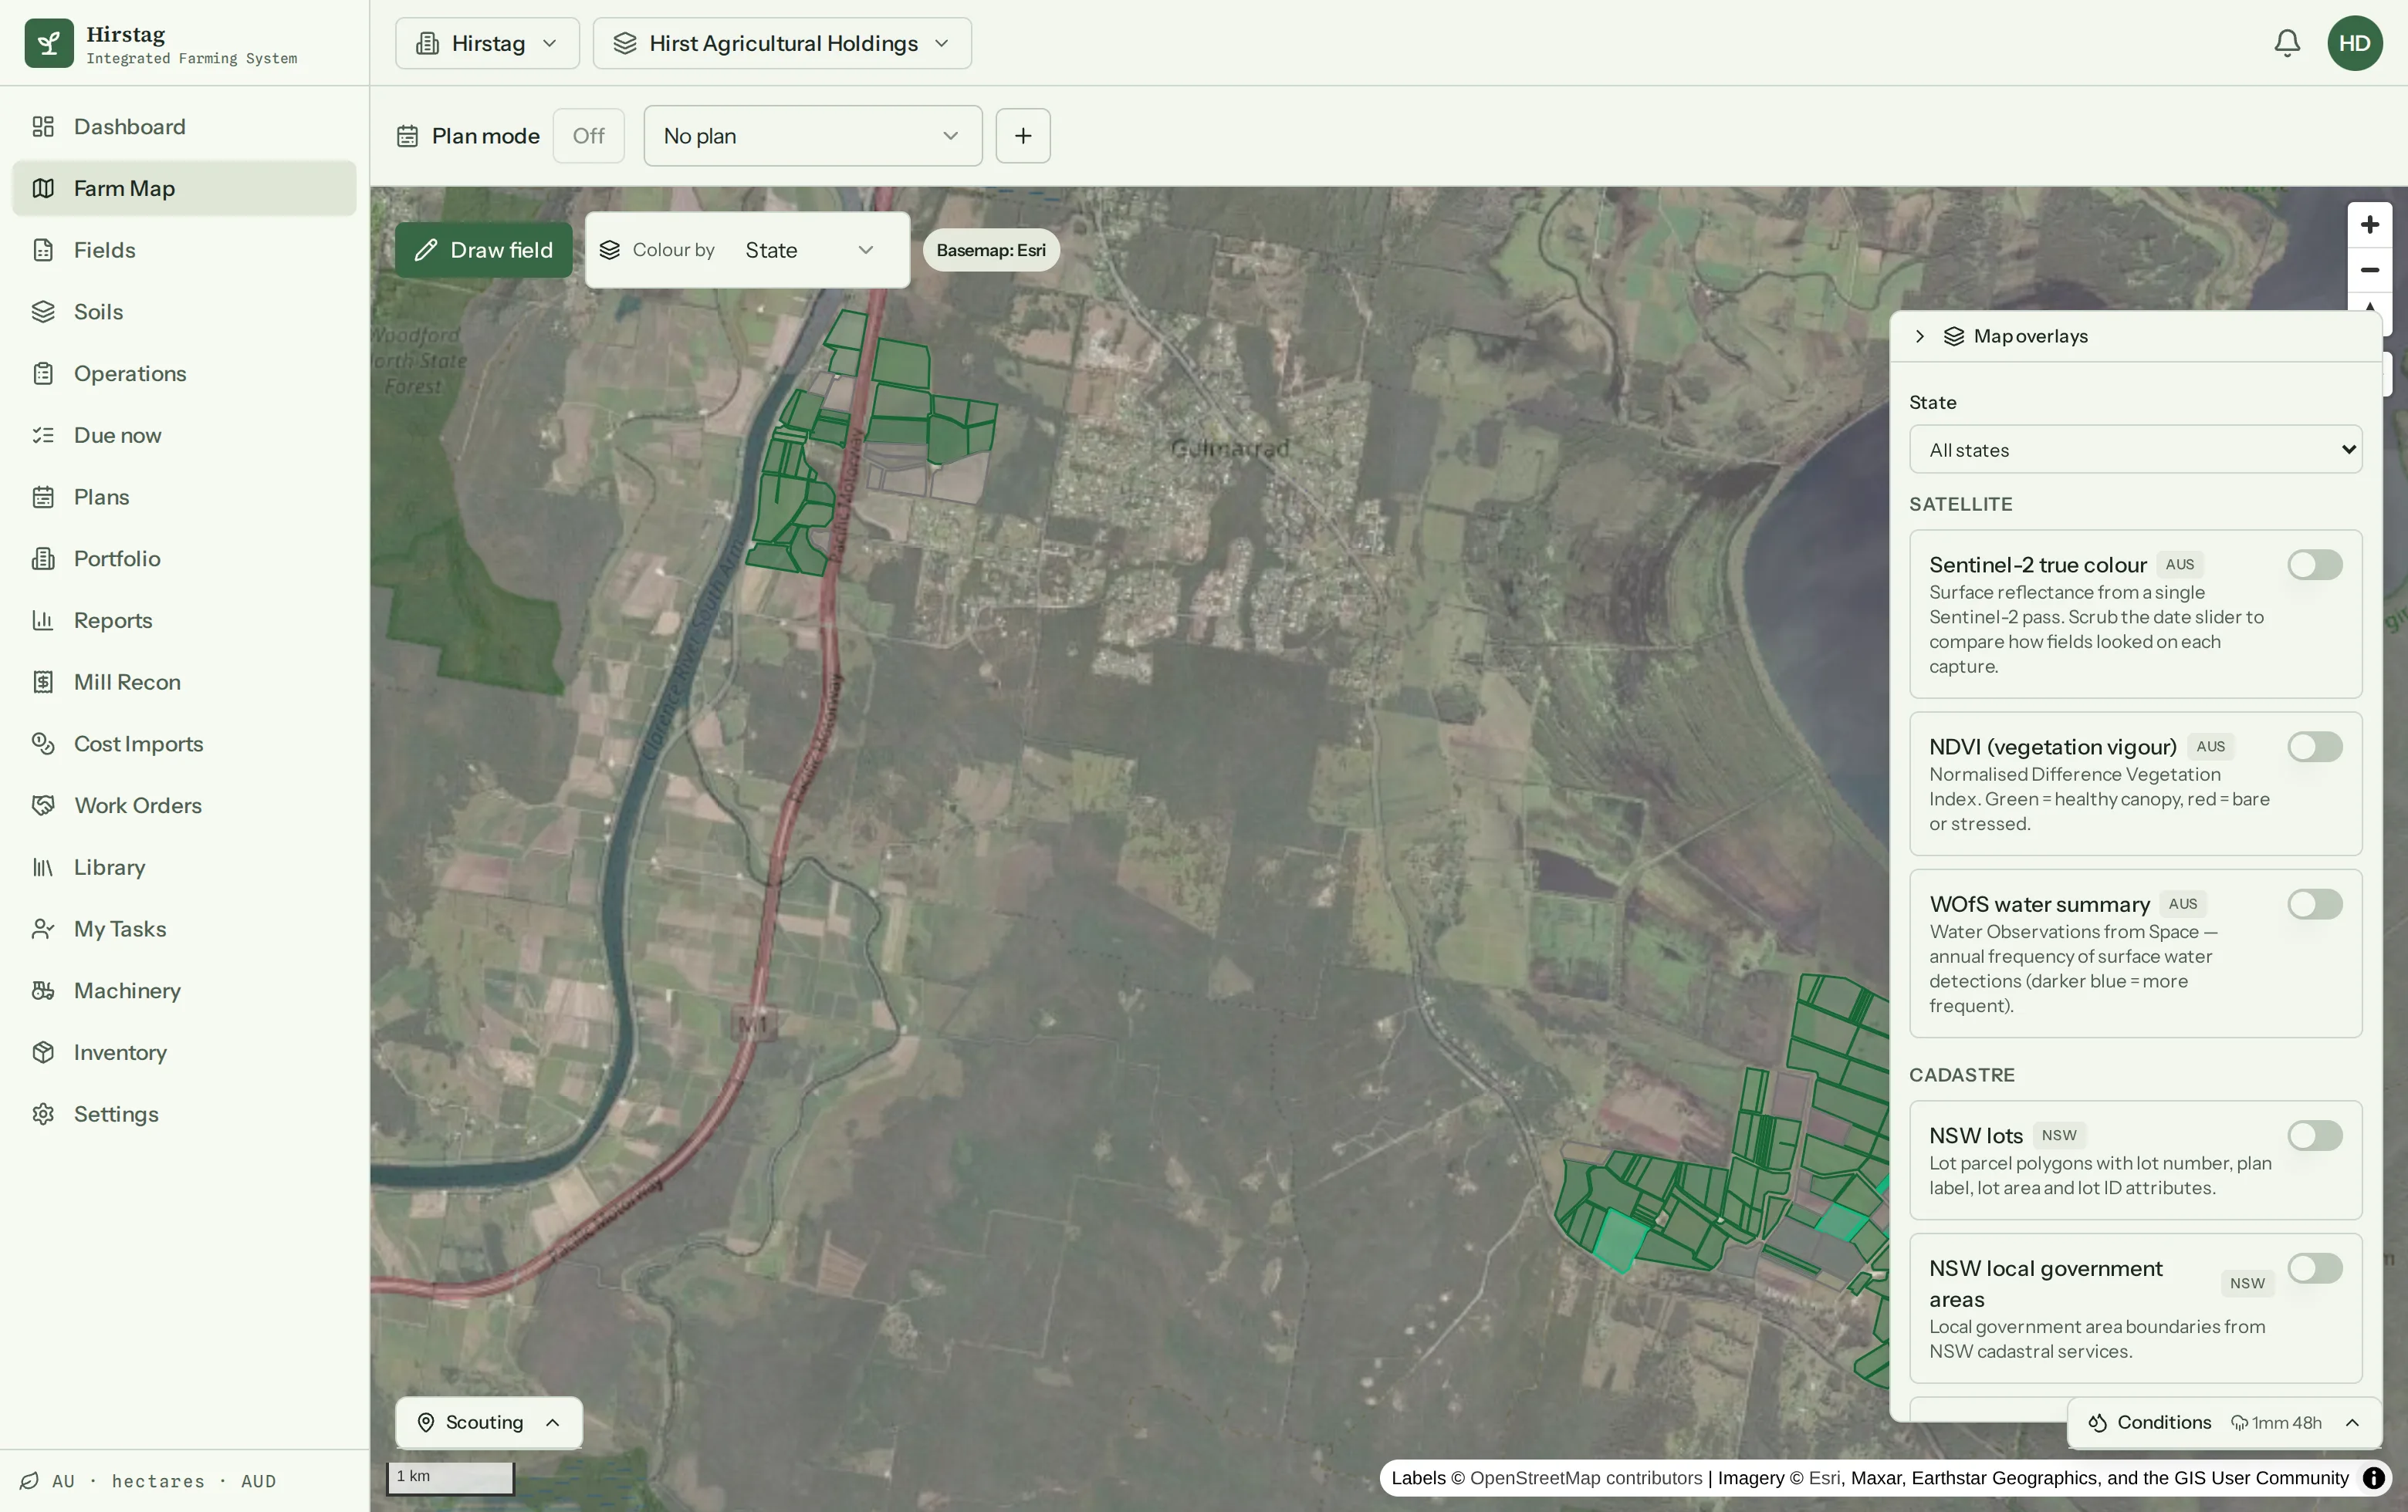Click the Due now checklist icon
The width and height of the screenshot is (2408, 1512).
pyautogui.click(x=43, y=435)
